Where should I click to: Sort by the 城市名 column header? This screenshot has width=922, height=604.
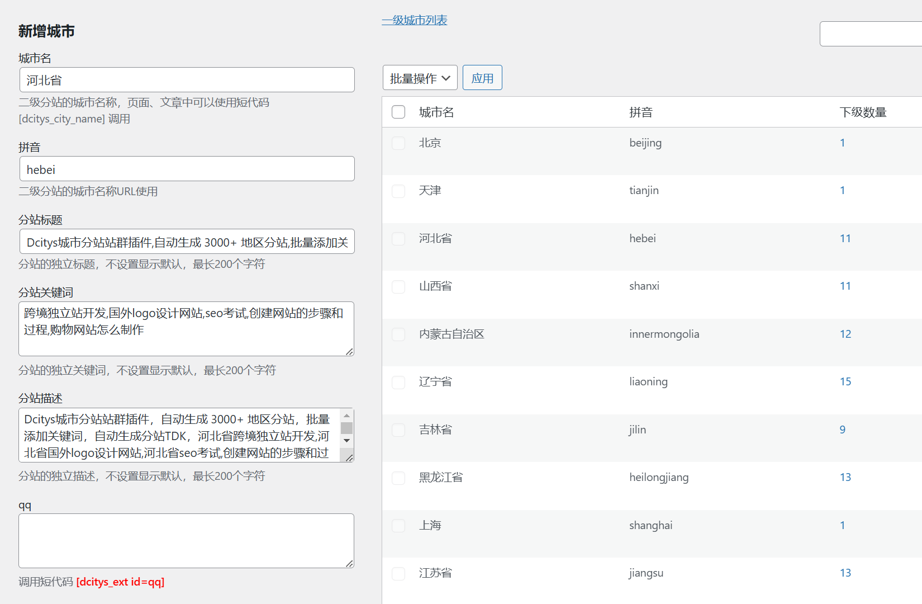[x=436, y=112]
